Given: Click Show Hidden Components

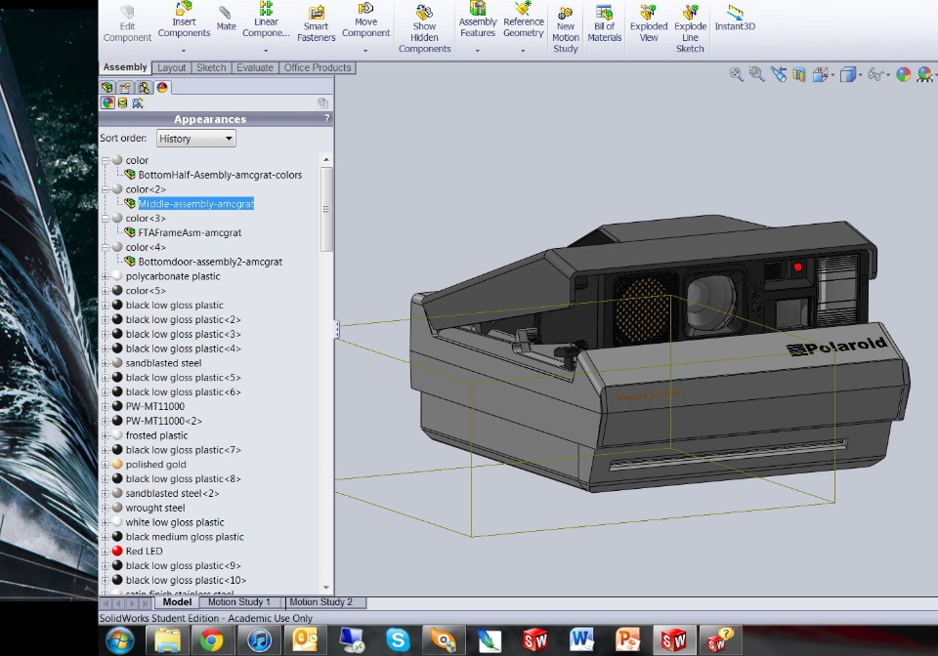Looking at the screenshot, I should tap(424, 28).
